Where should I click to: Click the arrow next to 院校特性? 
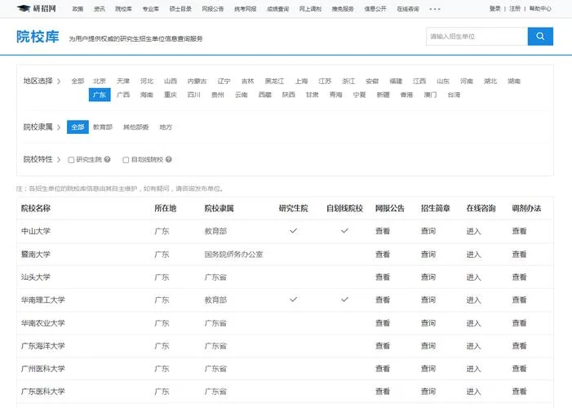click(x=59, y=159)
